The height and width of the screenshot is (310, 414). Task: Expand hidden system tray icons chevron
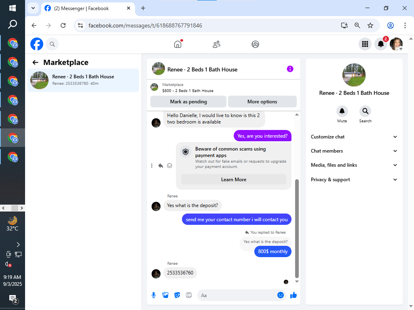tap(18, 245)
